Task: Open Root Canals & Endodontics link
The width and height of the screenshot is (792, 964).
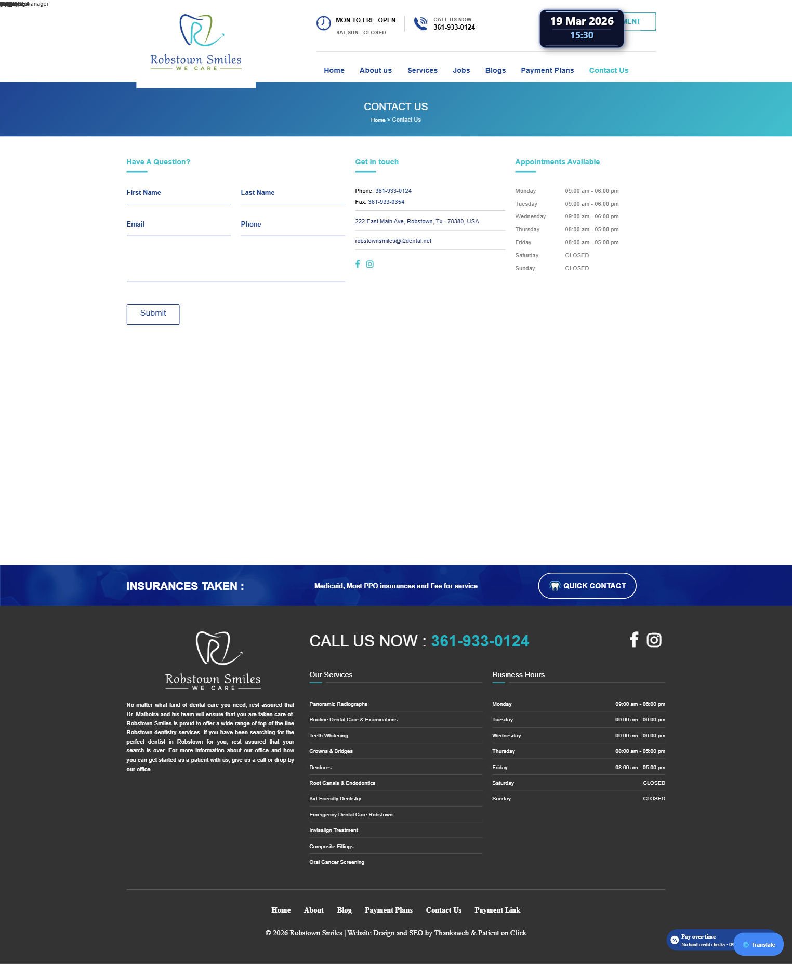Action: click(342, 783)
